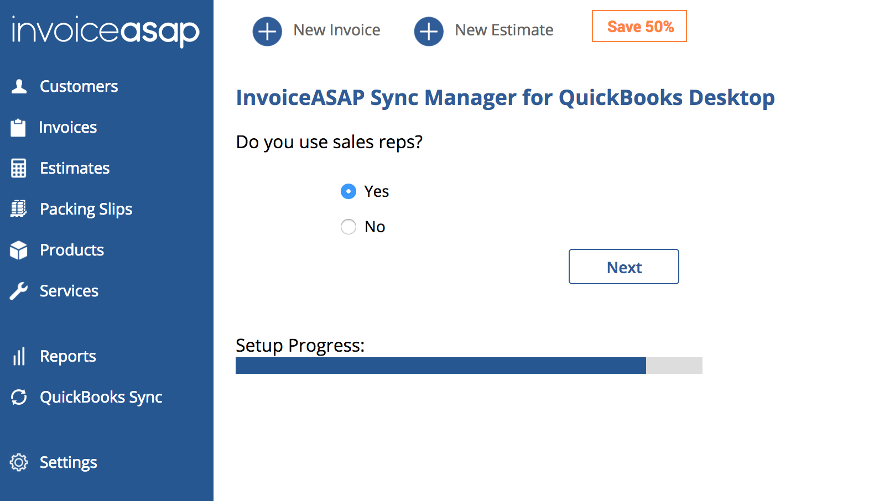Open Settings from sidebar
Screen dimensions: 874x501
[x=69, y=462]
